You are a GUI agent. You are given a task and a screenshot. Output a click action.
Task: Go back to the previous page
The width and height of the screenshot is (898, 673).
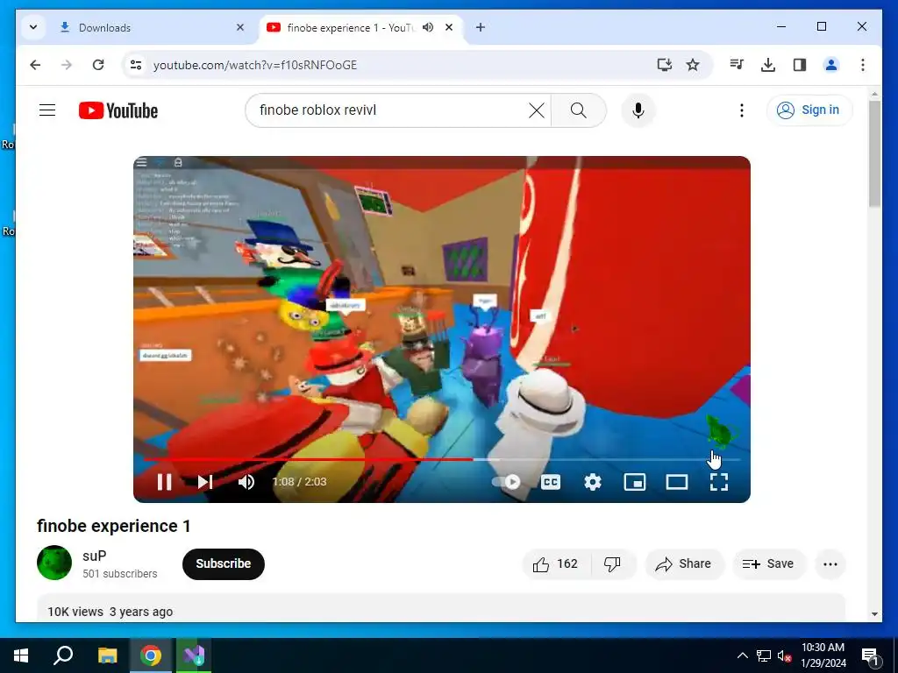[35, 65]
